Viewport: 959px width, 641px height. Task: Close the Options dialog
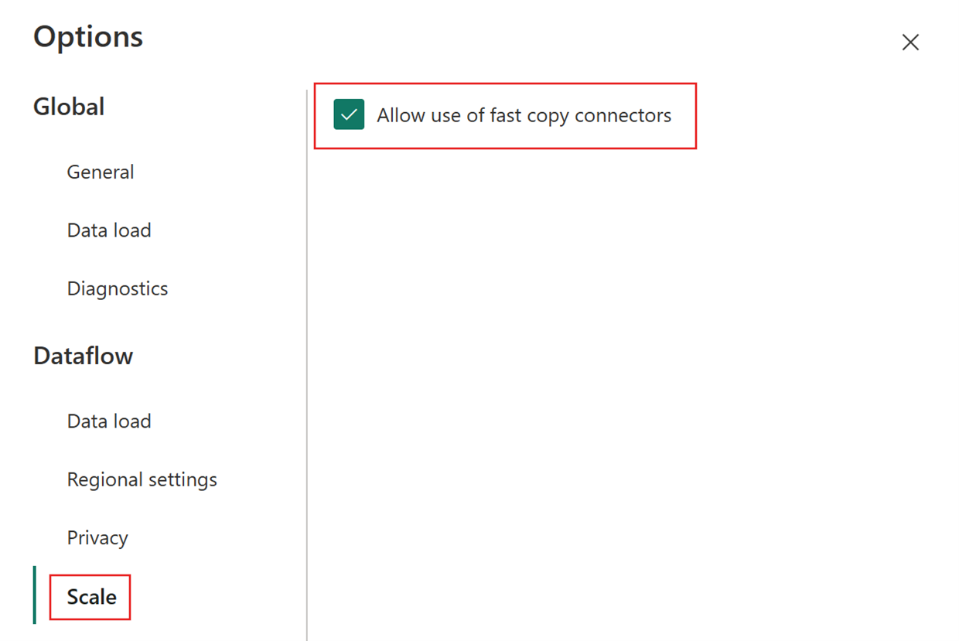[910, 43]
